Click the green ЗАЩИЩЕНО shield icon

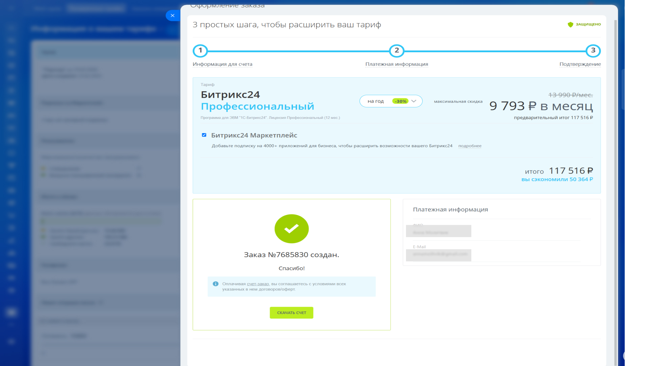pyautogui.click(x=570, y=24)
